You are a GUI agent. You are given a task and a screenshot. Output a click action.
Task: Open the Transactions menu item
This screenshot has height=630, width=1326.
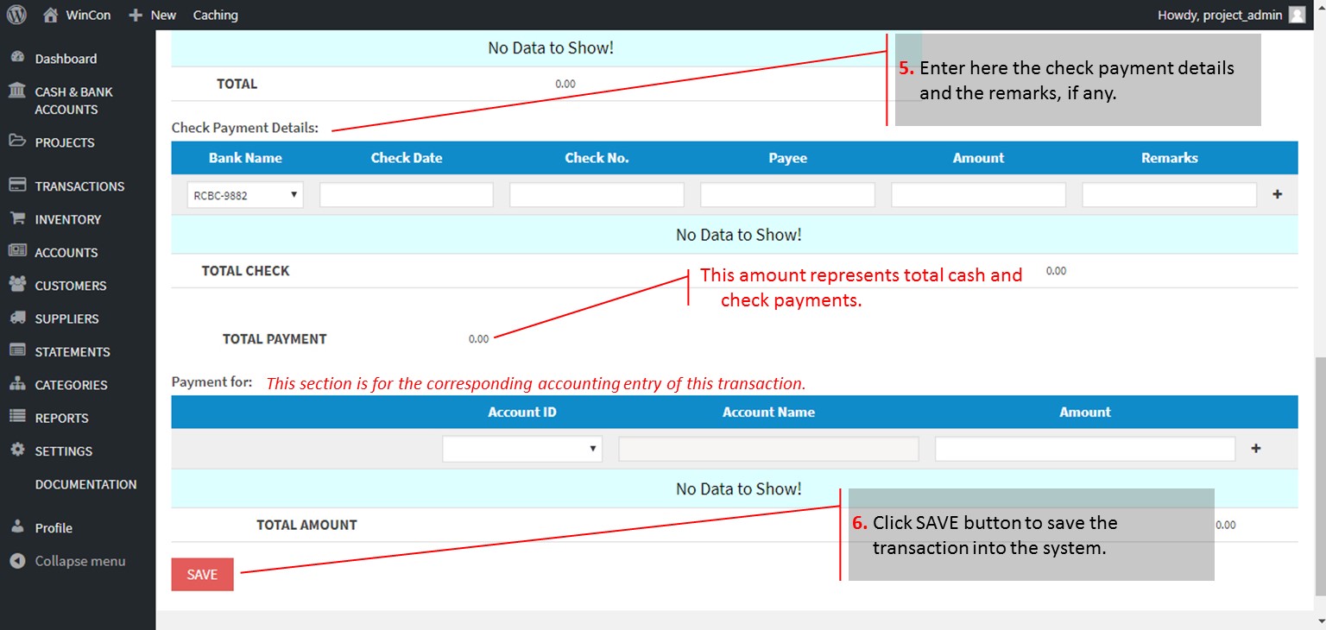click(x=79, y=186)
